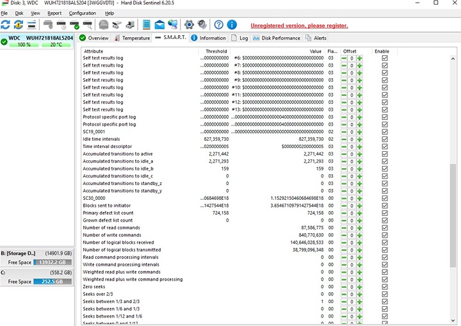461x326 pixels.
Task: Click the disk with green checkmark icon
Action: [75, 25]
